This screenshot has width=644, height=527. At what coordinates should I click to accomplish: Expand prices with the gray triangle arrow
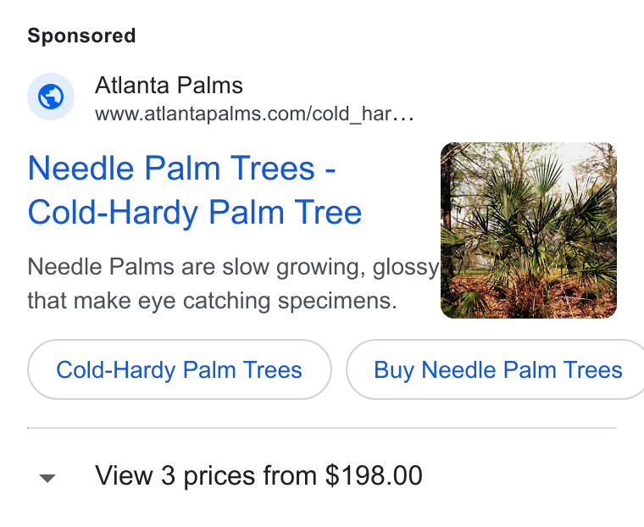(47, 478)
